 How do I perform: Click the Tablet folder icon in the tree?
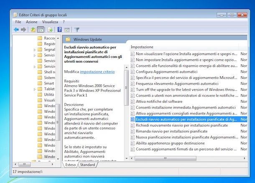click(x=40, y=89)
